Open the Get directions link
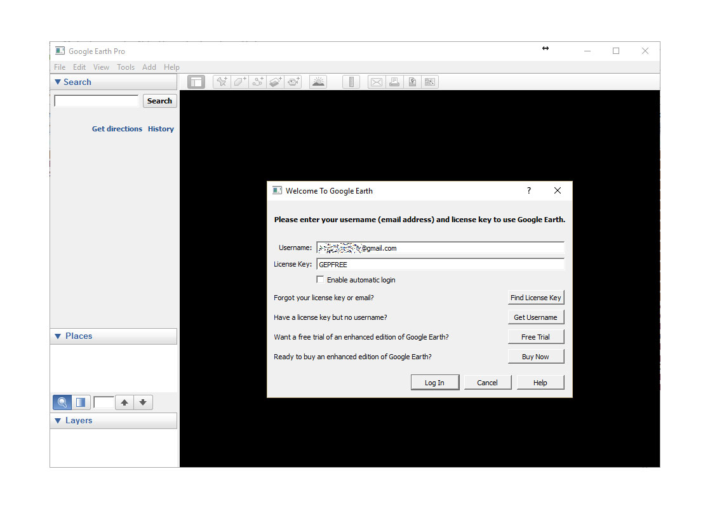Viewport: 710px width, 509px height. click(117, 129)
